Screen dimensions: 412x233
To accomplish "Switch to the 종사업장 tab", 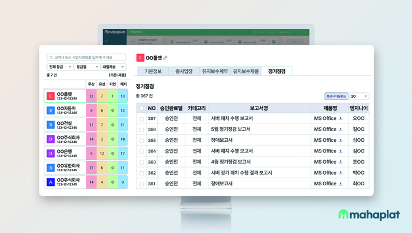I will (184, 71).
